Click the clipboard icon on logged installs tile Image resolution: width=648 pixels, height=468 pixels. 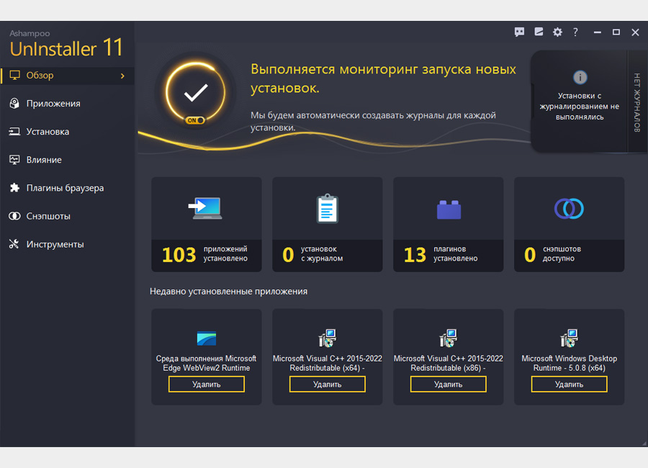328,208
